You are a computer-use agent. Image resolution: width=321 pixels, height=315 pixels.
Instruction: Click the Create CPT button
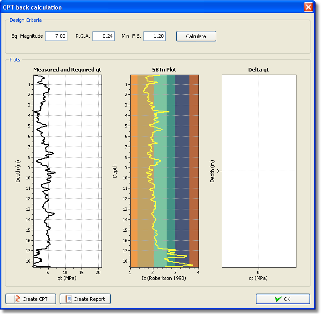[31, 299]
